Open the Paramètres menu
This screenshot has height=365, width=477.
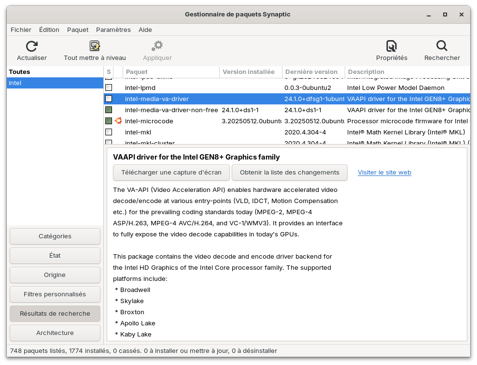(113, 29)
